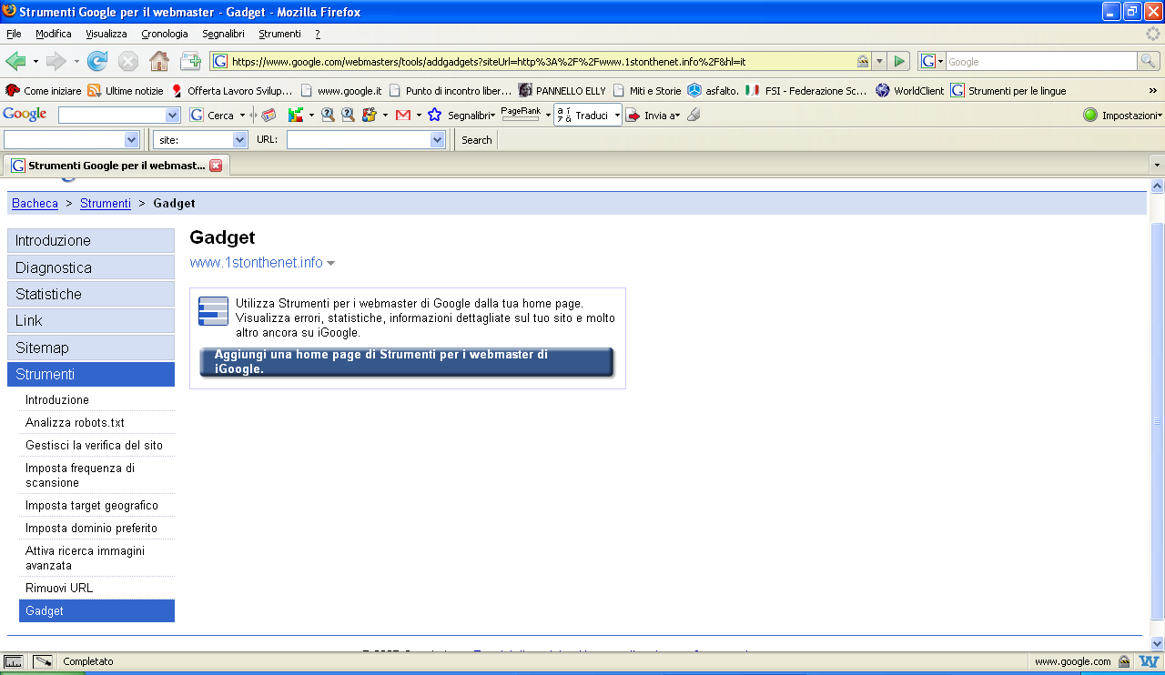The width and height of the screenshot is (1165, 675).
Task: Open the Diagnostica sidebar section
Action: click(x=91, y=267)
